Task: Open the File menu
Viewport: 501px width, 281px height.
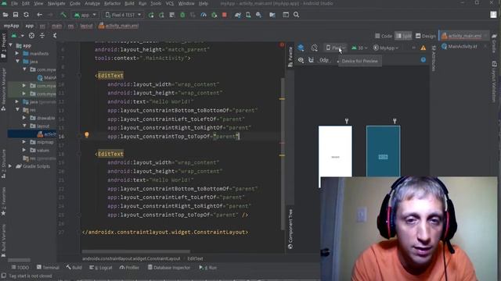Action: pos(14,3)
